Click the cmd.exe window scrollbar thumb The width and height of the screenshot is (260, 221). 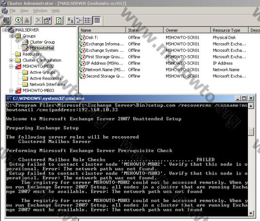click(x=251, y=131)
